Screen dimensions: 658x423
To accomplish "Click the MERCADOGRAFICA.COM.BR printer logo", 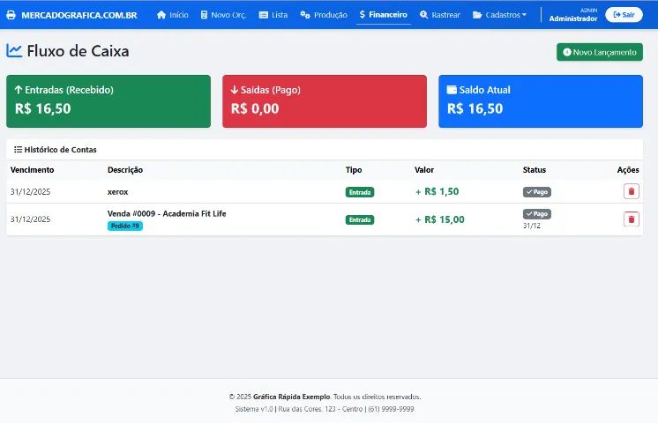I will coord(11,15).
